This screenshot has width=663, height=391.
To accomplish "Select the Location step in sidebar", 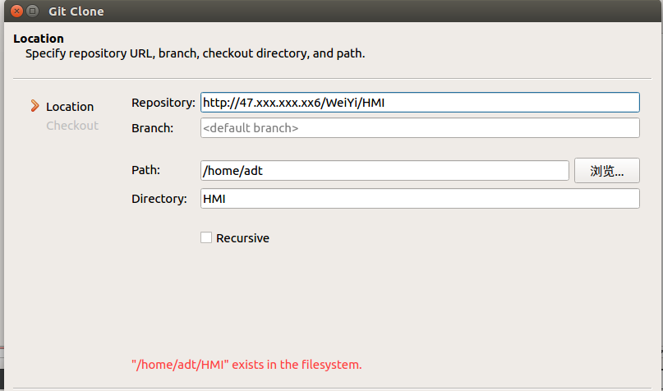I will tap(70, 107).
